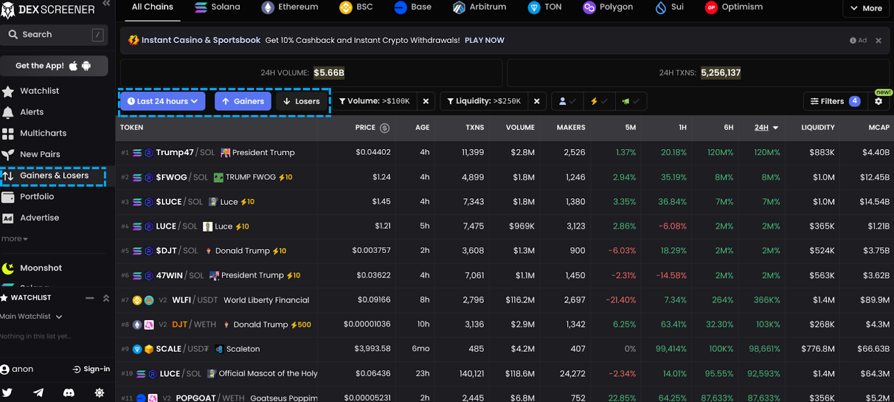Viewport: 894px width, 402px height.
Task: Open the SCALE / USD₮ pair row
Action: point(505,350)
